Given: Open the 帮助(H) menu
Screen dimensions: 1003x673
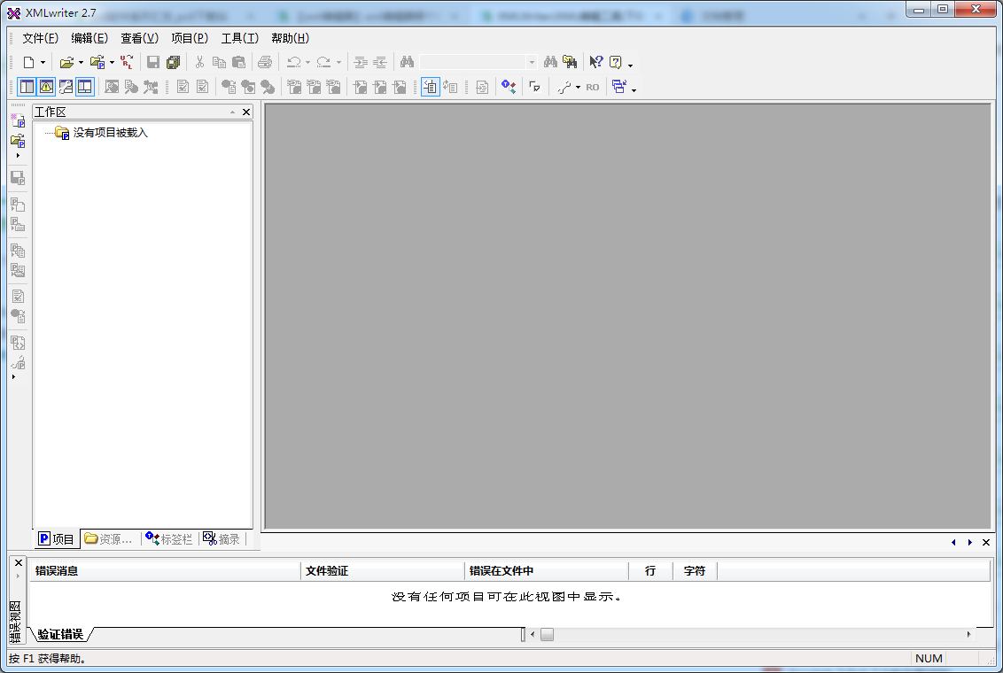Looking at the screenshot, I should 290,38.
